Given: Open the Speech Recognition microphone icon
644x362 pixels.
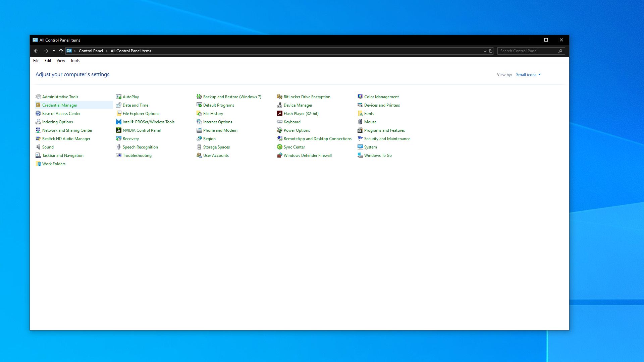Looking at the screenshot, I should tap(119, 147).
